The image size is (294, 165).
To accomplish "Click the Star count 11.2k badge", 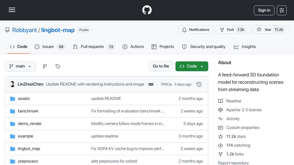I will [x=279, y=30].
